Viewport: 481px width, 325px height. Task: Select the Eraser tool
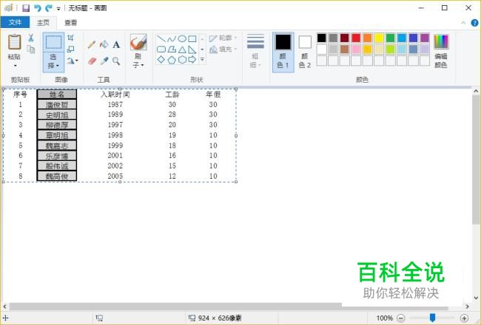(92, 61)
